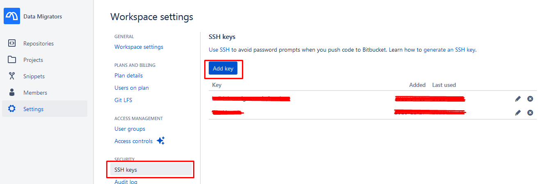Open Plan details under Plans and Billing
Viewport: 547px width, 184px height.
[129, 75]
